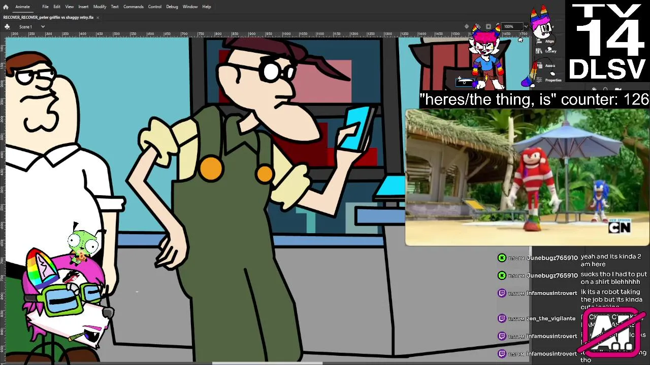Open the zoom level dropdown arrow
The width and height of the screenshot is (650, 365).
[526, 26]
